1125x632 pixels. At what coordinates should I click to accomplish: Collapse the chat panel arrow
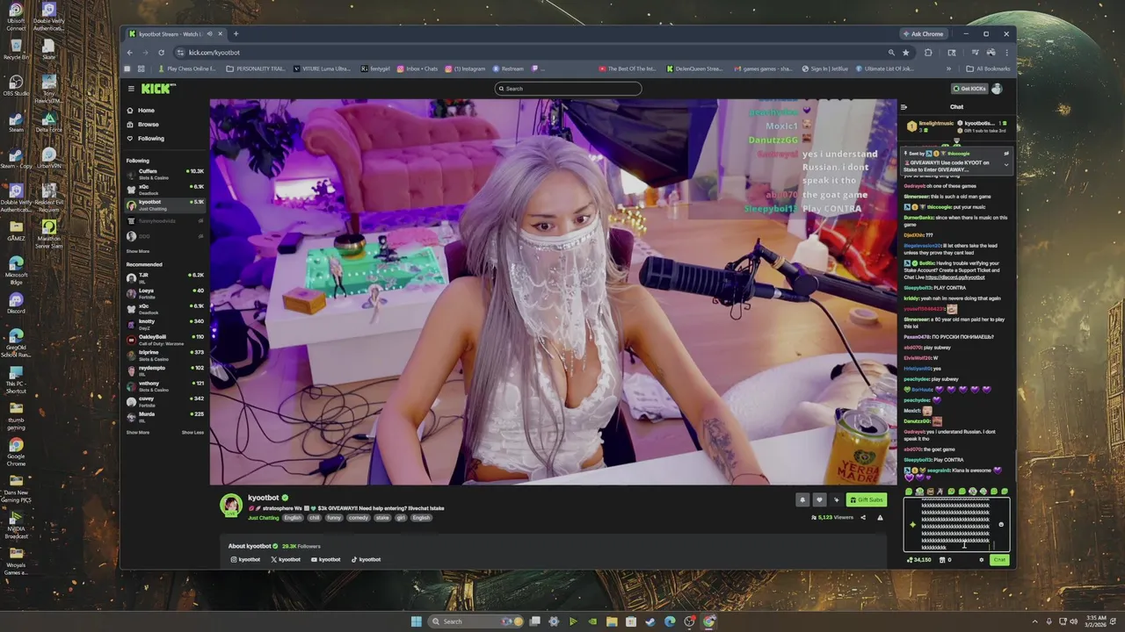pyautogui.click(x=904, y=107)
